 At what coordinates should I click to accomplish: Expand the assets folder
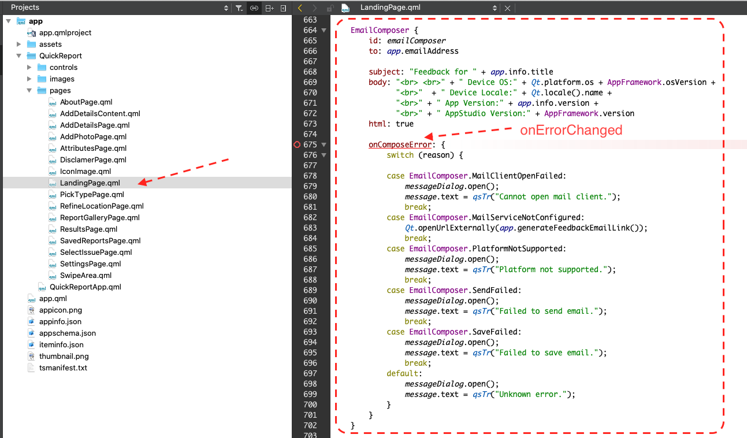coord(19,44)
